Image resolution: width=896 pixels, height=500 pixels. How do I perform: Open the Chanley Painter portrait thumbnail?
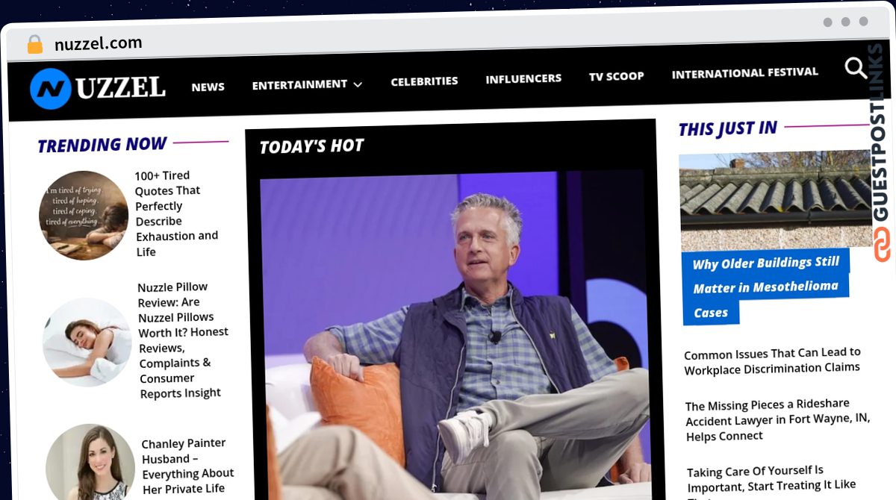coord(90,462)
